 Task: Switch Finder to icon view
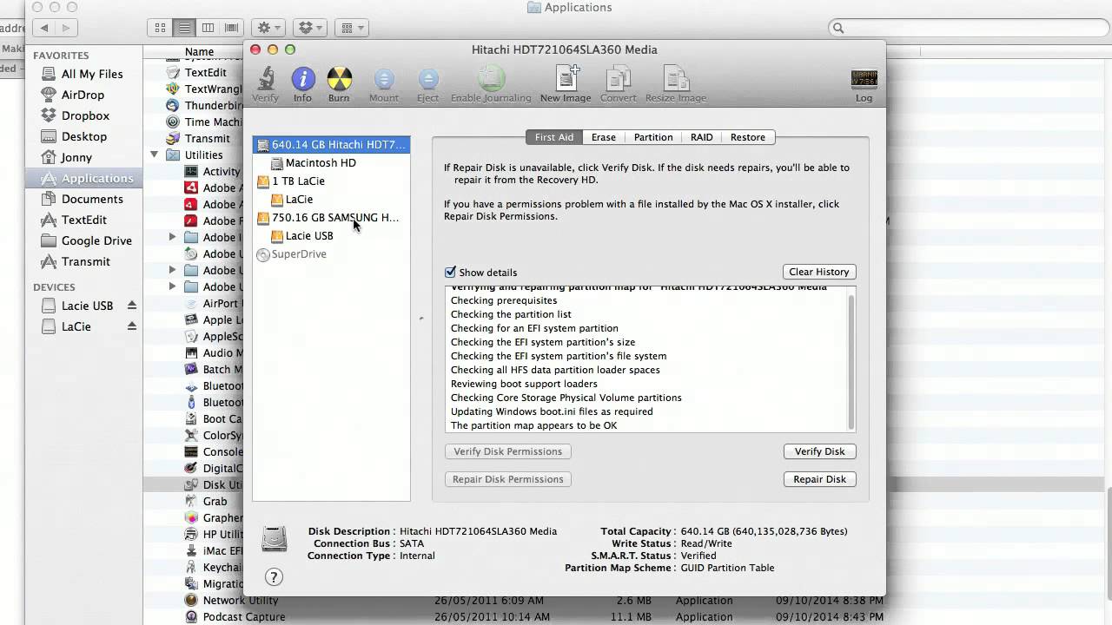pyautogui.click(x=160, y=28)
